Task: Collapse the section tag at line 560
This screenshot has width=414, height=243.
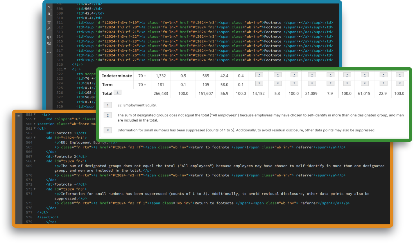Action: pos(35,124)
